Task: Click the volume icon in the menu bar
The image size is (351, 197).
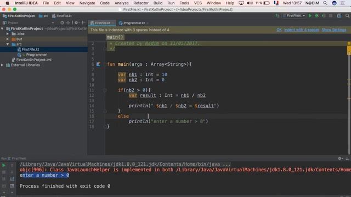Action: pyautogui.click(x=250, y=3)
